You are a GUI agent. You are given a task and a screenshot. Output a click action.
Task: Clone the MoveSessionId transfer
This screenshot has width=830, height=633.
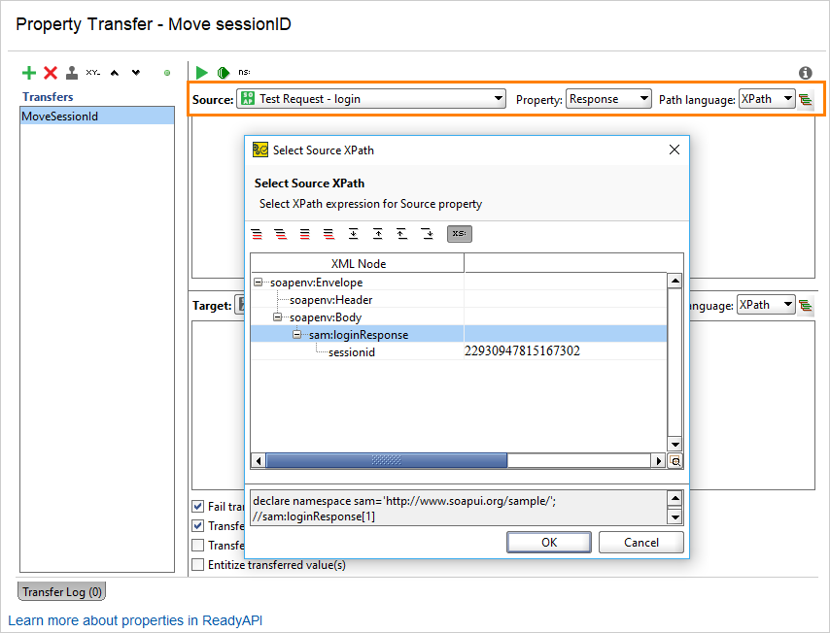71,72
